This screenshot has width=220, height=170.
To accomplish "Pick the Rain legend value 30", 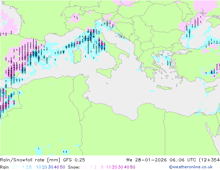I will tap(51, 167).
